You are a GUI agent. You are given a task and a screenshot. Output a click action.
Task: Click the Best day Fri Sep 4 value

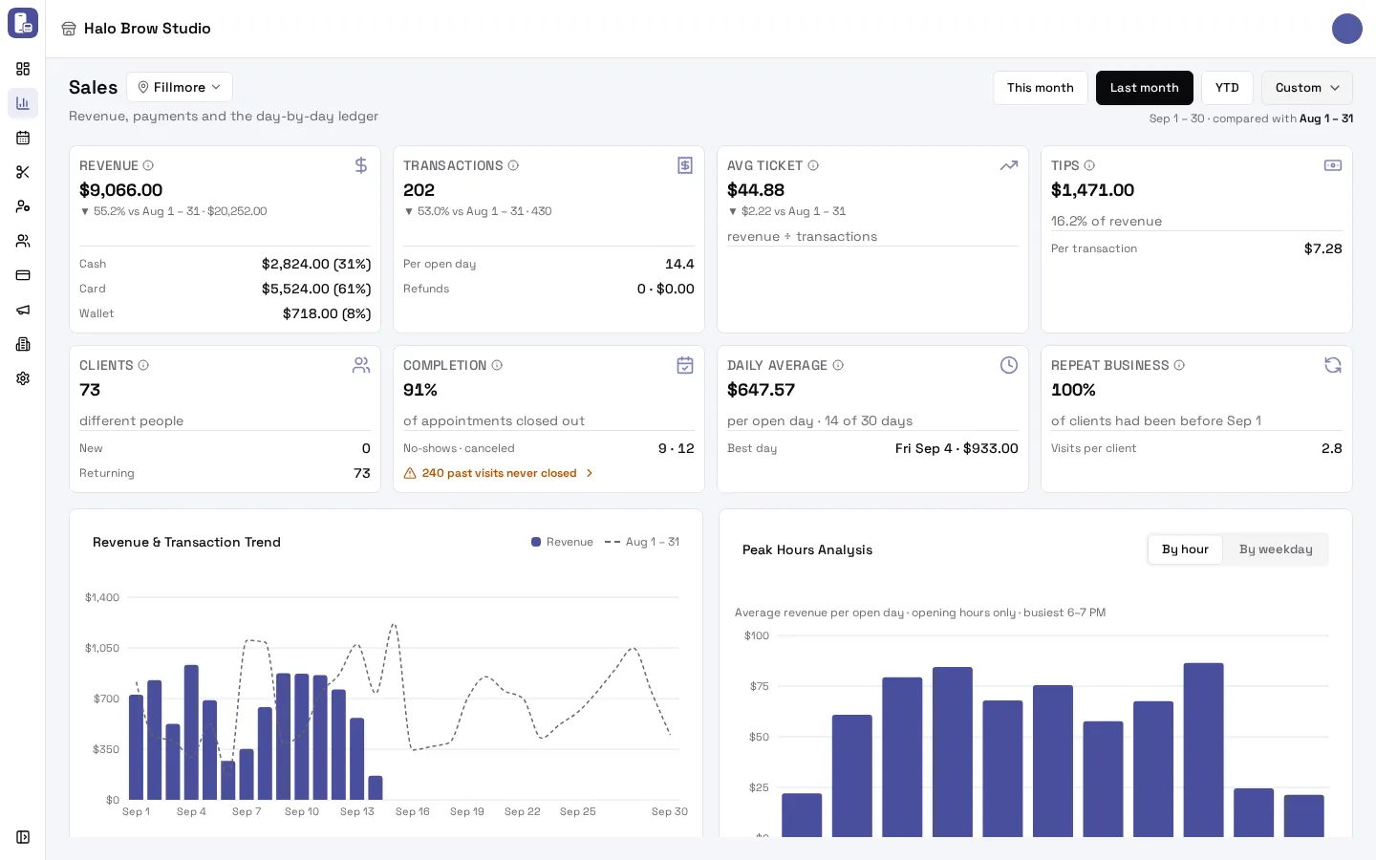[x=957, y=448]
